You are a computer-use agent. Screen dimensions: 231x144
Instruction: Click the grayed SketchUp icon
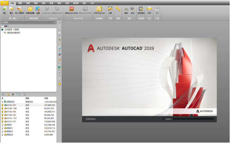pyautogui.click(x=47, y=9)
